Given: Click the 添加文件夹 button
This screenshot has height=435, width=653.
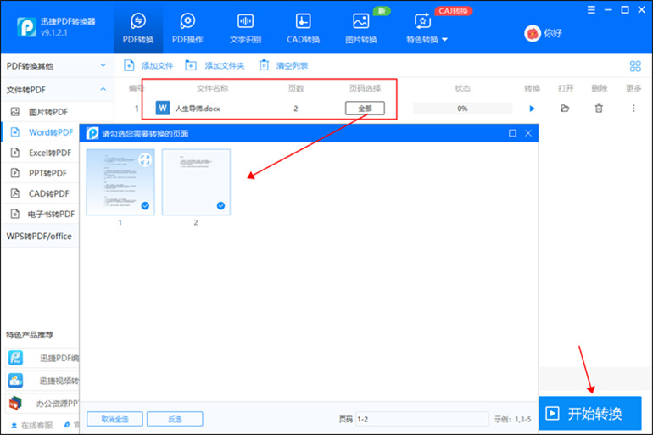Looking at the screenshot, I should tap(215, 65).
